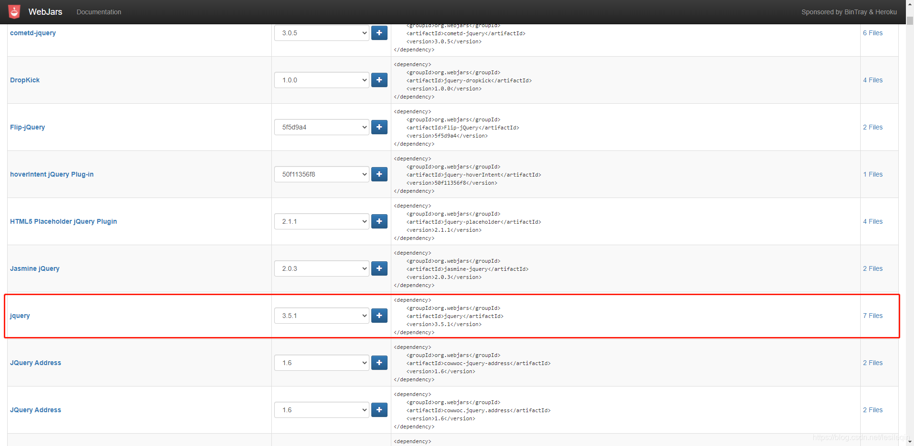Image resolution: width=914 pixels, height=446 pixels.
Task: Click the scrollbar up arrow
Action: (x=910, y=4)
